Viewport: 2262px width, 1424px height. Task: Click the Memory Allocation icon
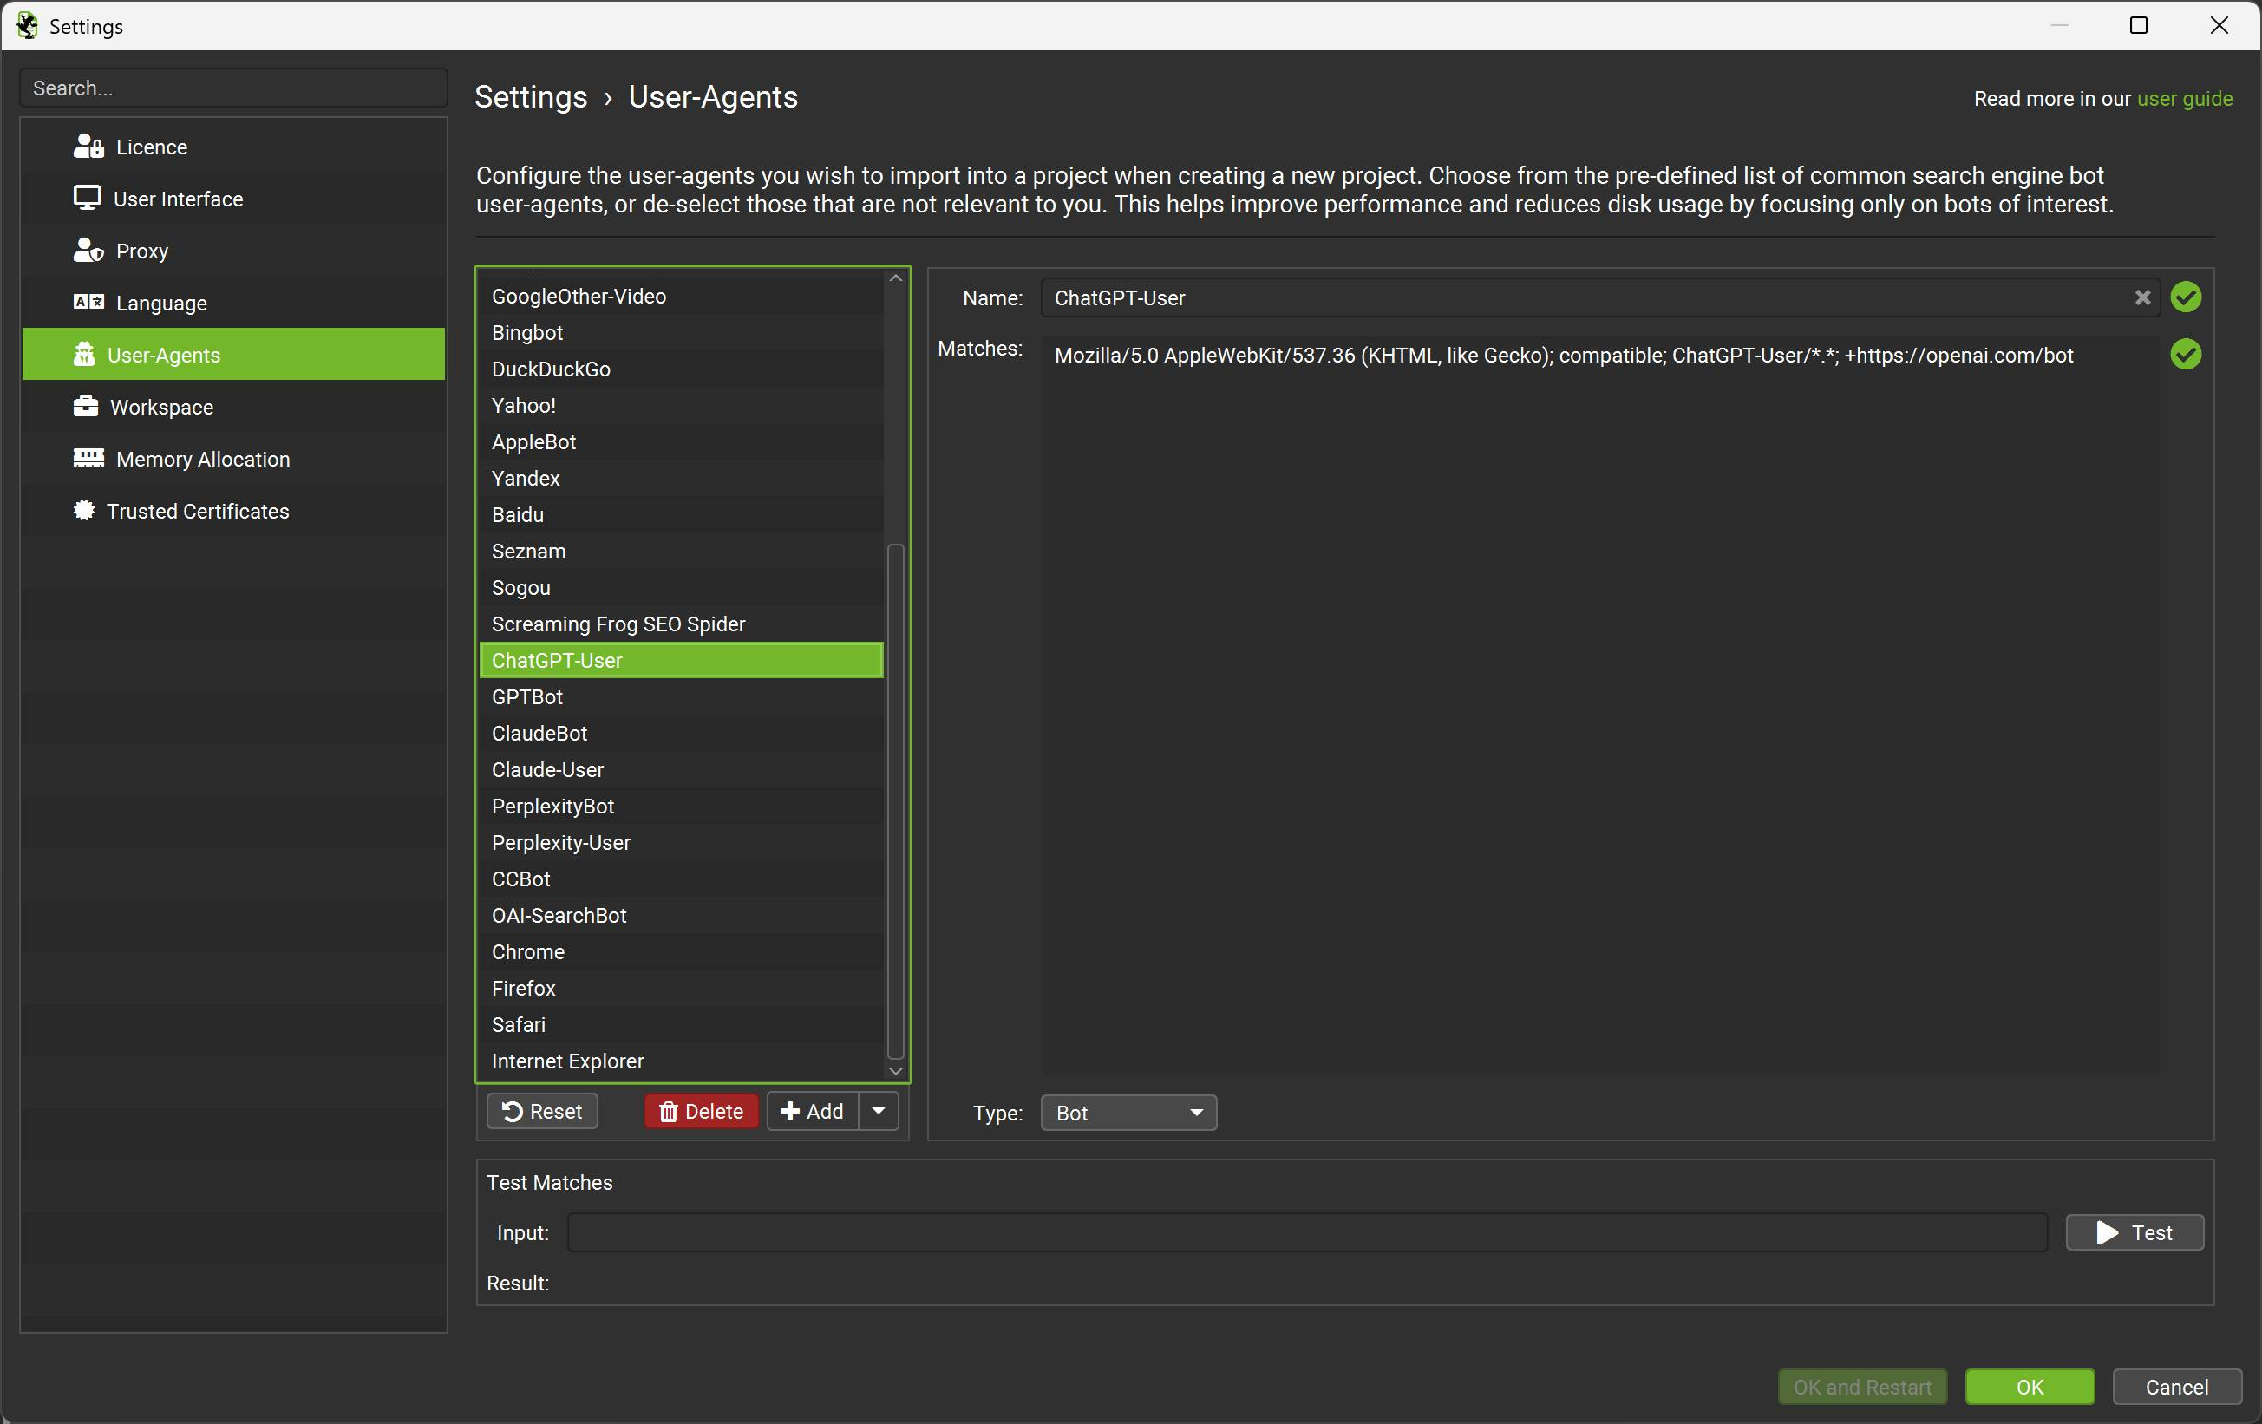(x=88, y=459)
